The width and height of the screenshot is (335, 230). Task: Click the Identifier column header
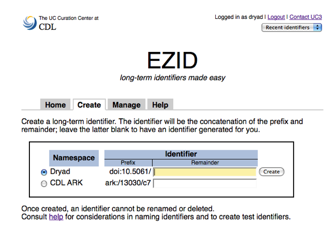click(x=181, y=154)
